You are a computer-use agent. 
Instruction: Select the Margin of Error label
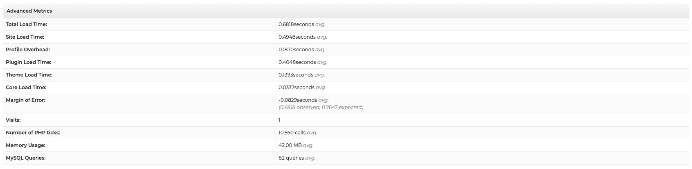click(x=25, y=100)
